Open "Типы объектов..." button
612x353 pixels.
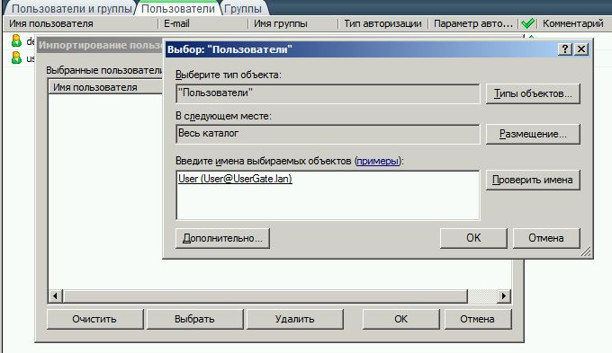(x=533, y=93)
